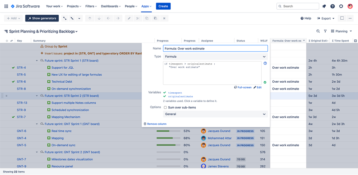Click the Summary column header
The width and height of the screenshot is (358, 175).
point(39,41)
